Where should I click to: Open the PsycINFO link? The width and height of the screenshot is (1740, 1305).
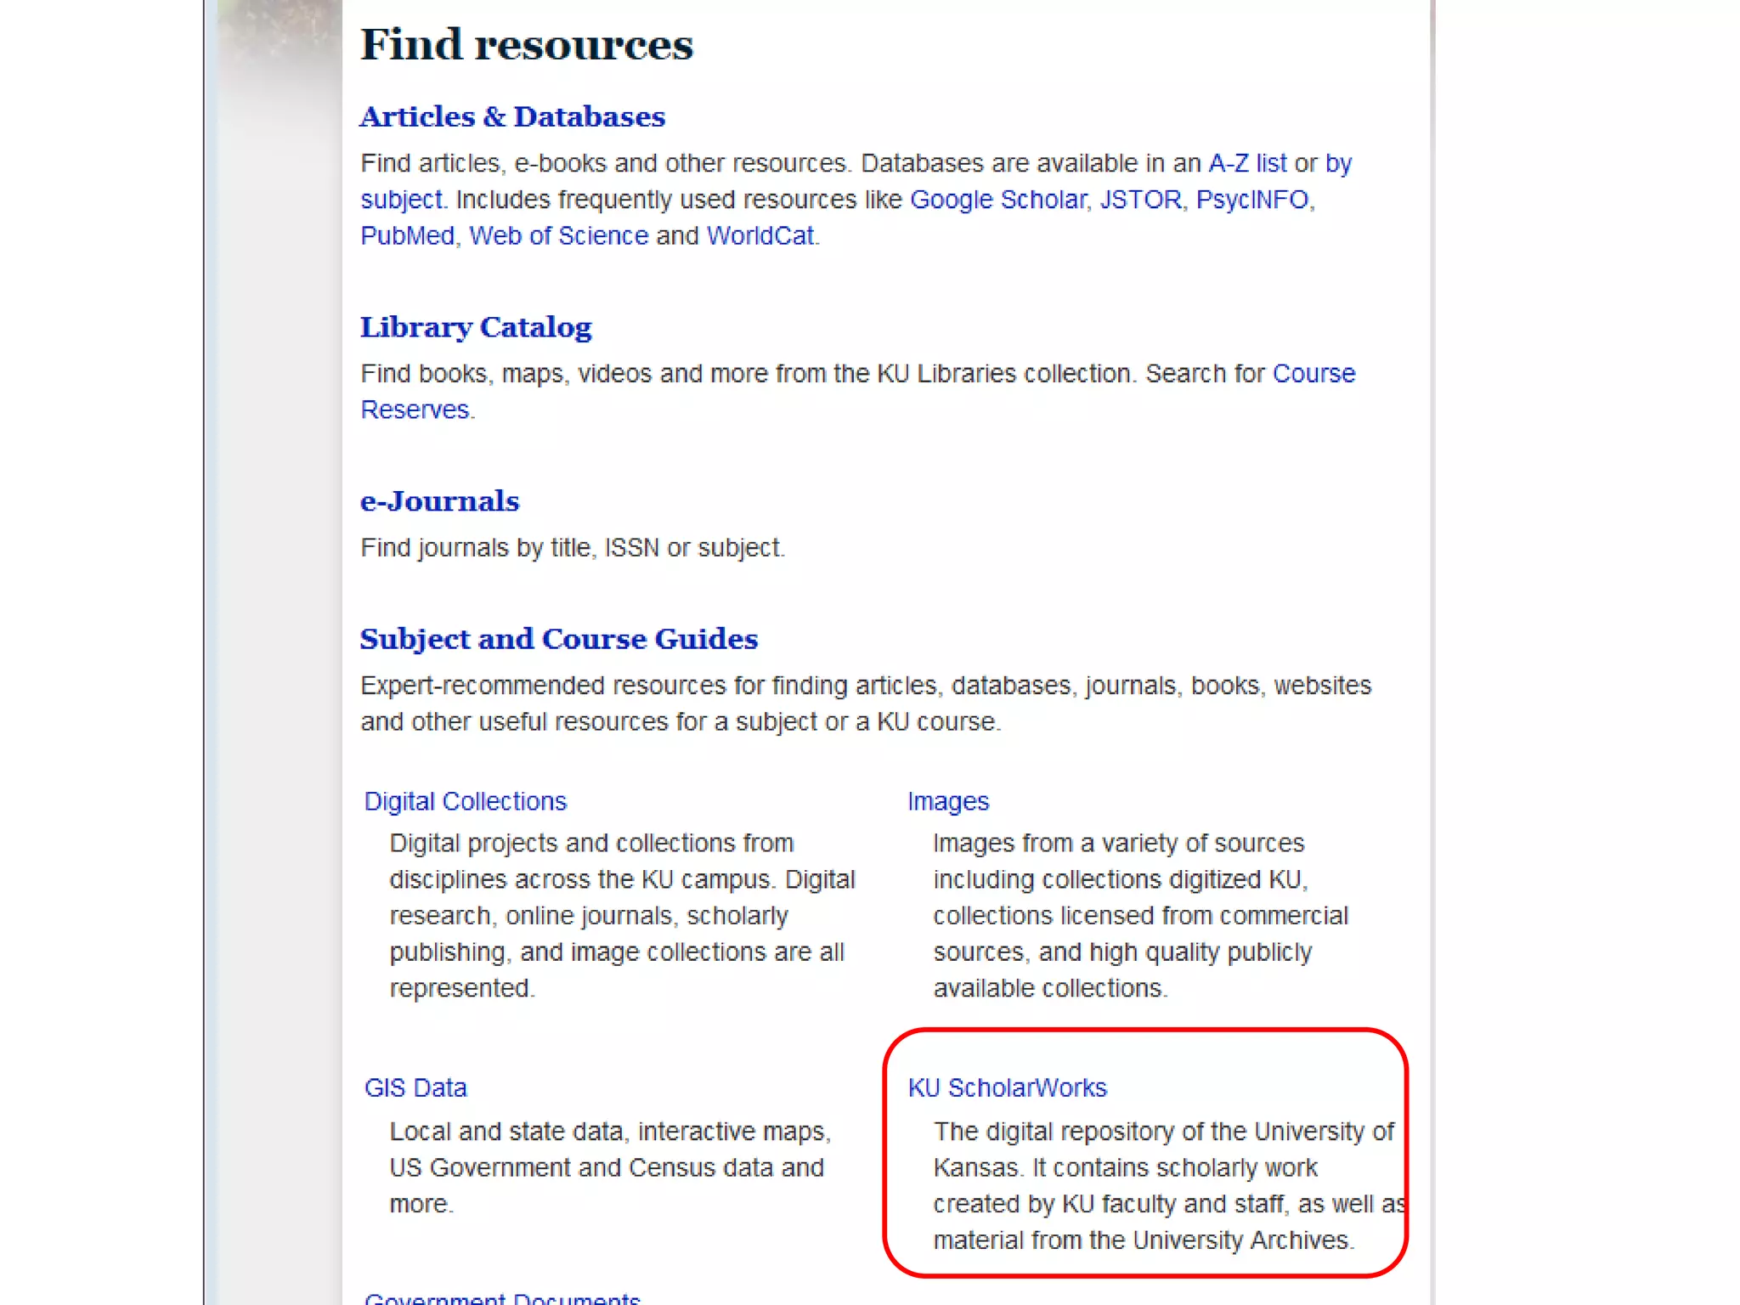(1251, 200)
